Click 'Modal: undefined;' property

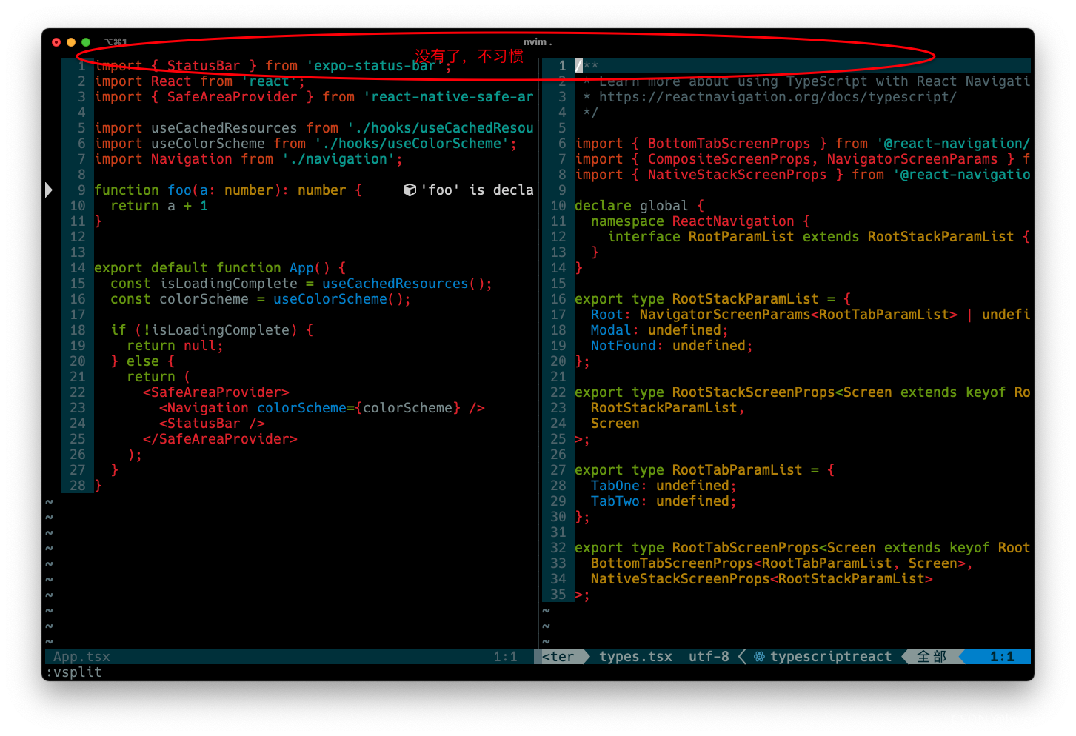(660, 330)
